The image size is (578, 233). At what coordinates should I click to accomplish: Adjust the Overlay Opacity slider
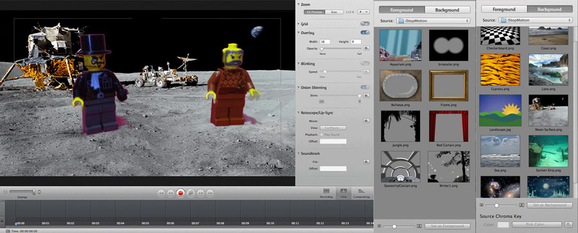[x=341, y=48]
